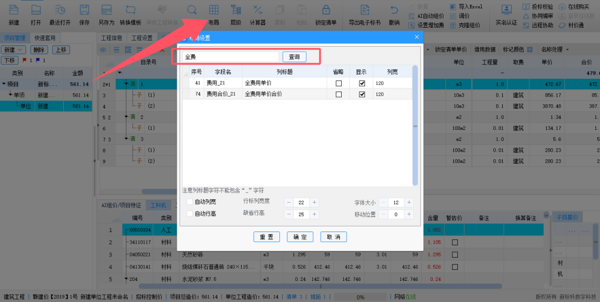
Task: Click the 确定 confirm button
Action: [300, 237]
